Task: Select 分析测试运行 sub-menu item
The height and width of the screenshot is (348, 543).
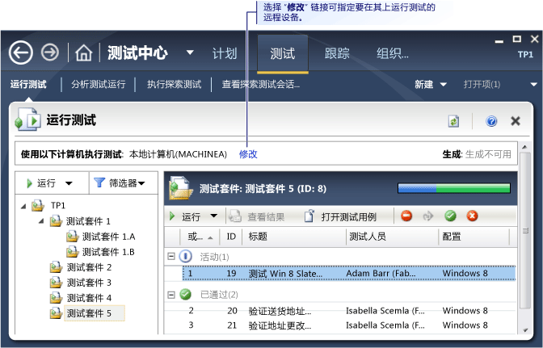Action: (x=99, y=85)
